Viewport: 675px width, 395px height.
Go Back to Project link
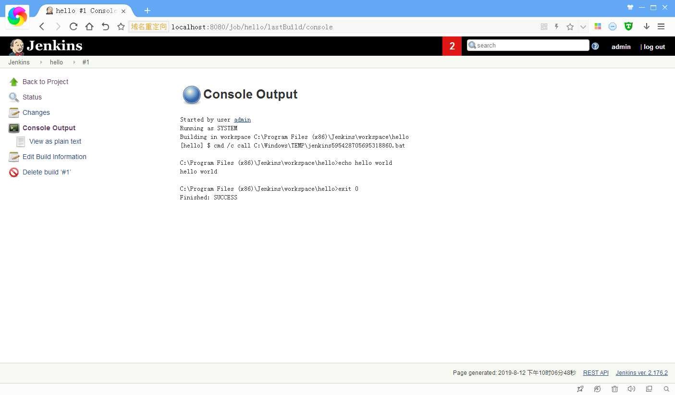point(45,82)
